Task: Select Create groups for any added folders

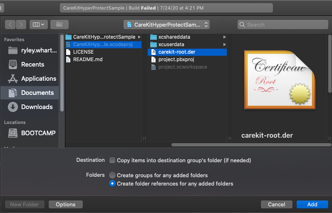Action: click(112, 175)
